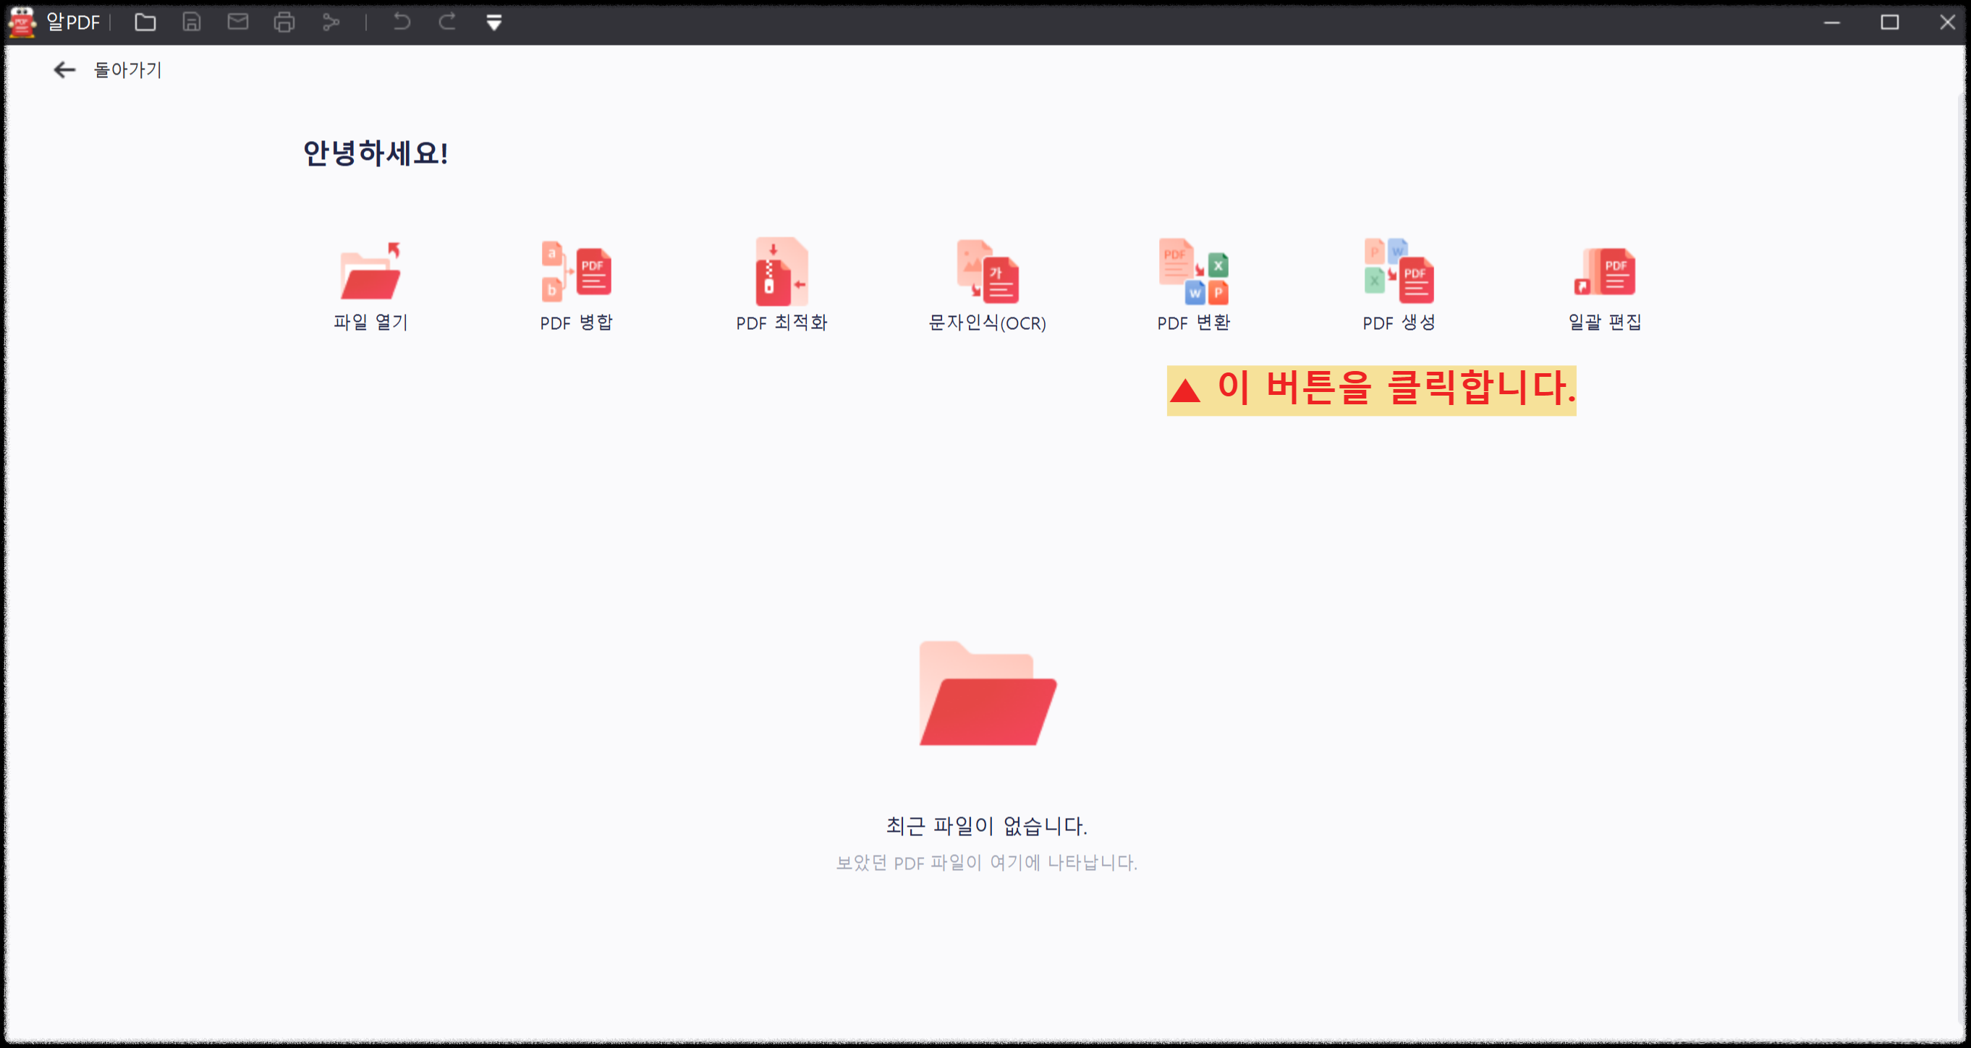
Task: Click the 알PDF logo icon
Action: pos(21,22)
